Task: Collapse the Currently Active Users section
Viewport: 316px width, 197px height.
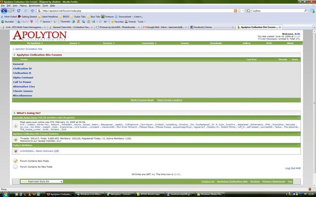Action: 298,118
